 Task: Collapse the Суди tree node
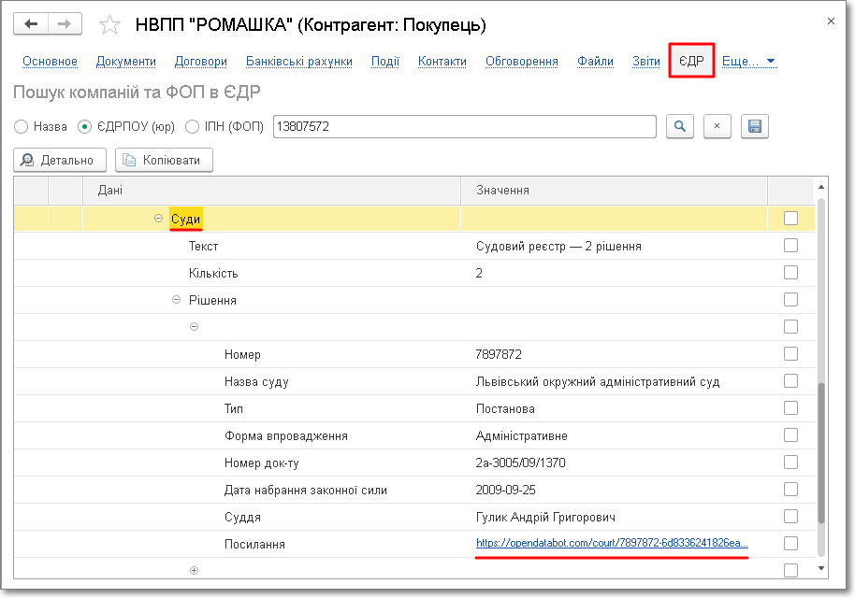158,220
